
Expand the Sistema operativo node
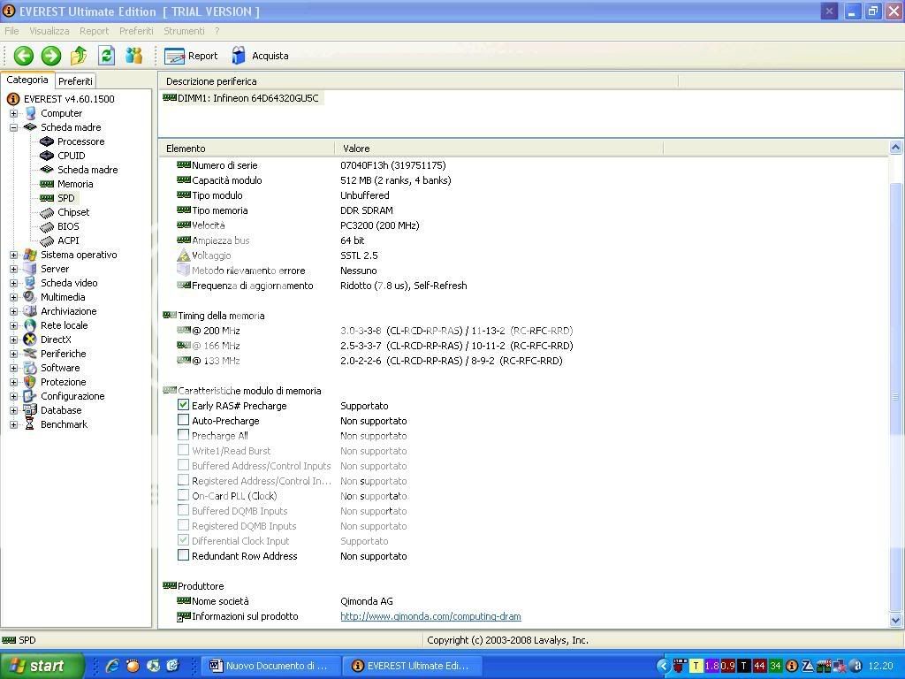click(x=14, y=256)
